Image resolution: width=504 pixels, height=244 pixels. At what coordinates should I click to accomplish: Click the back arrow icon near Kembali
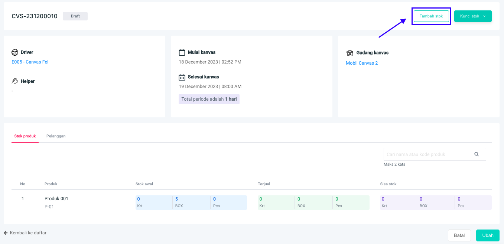point(6,233)
